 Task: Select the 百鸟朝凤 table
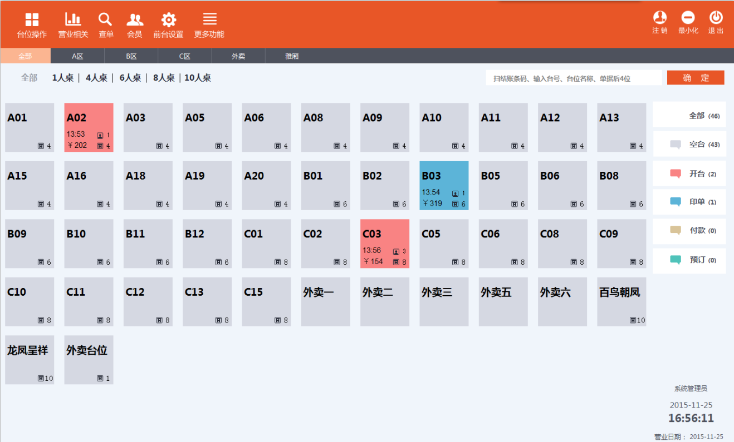622,302
